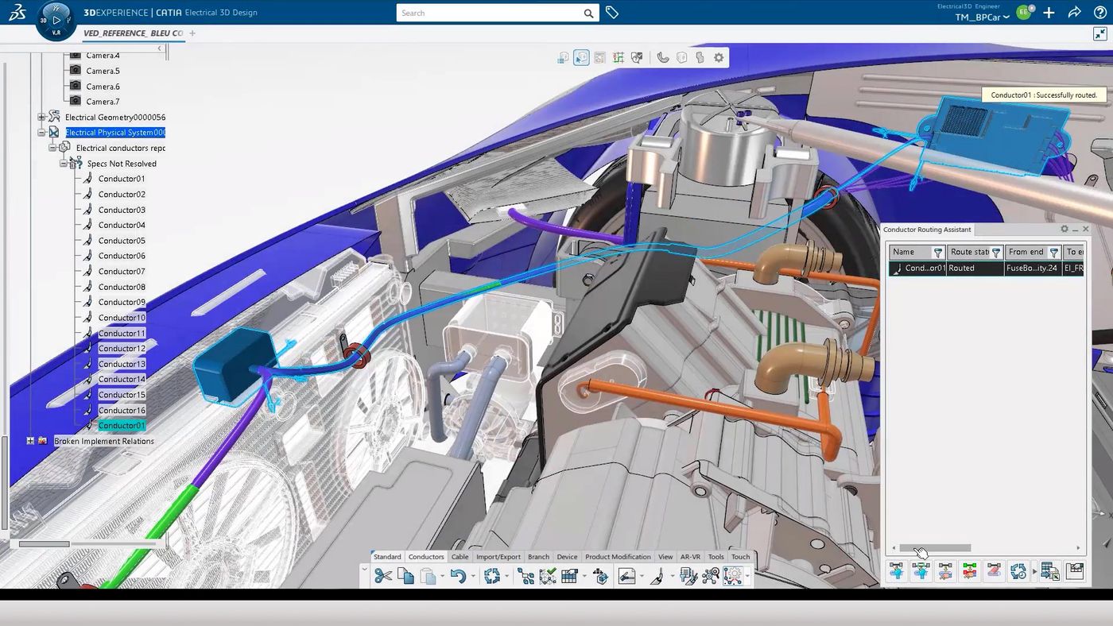Switch to the Cable toolbar tab
The width and height of the screenshot is (1113, 626).
(460, 556)
